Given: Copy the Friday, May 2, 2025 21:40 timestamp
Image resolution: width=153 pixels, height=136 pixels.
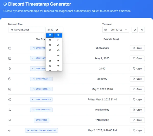Looking at the screenshot, I should 137,99.
